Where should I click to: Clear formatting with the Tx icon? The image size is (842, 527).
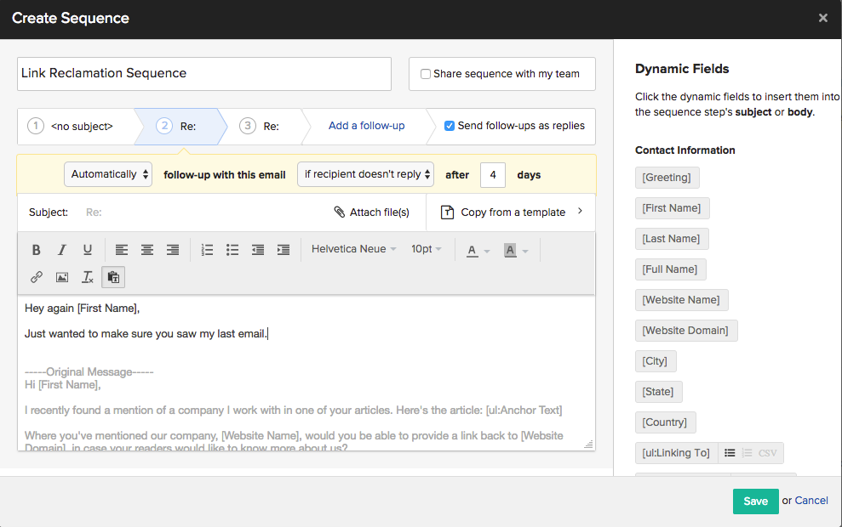click(x=88, y=277)
